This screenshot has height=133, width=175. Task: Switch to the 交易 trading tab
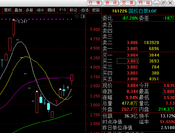point(128,3)
